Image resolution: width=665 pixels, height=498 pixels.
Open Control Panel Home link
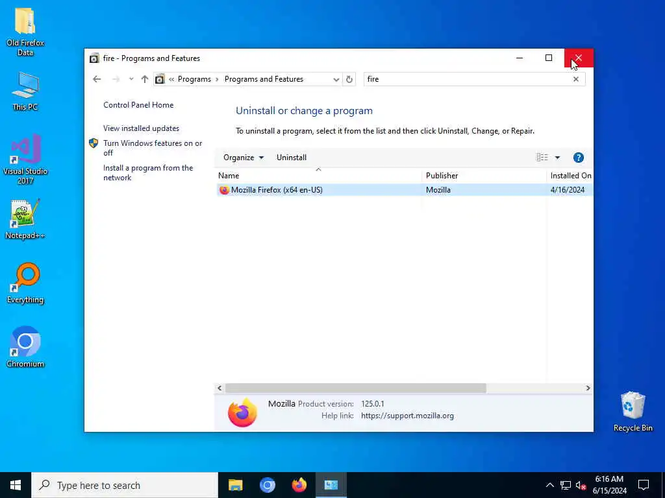[x=138, y=105]
